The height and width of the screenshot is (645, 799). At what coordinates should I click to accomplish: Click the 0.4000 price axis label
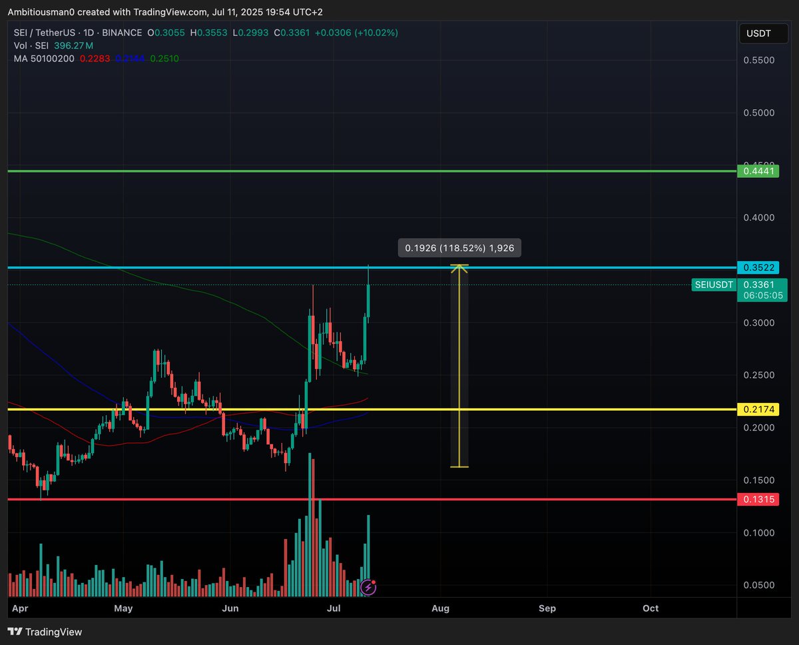[758, 218]
